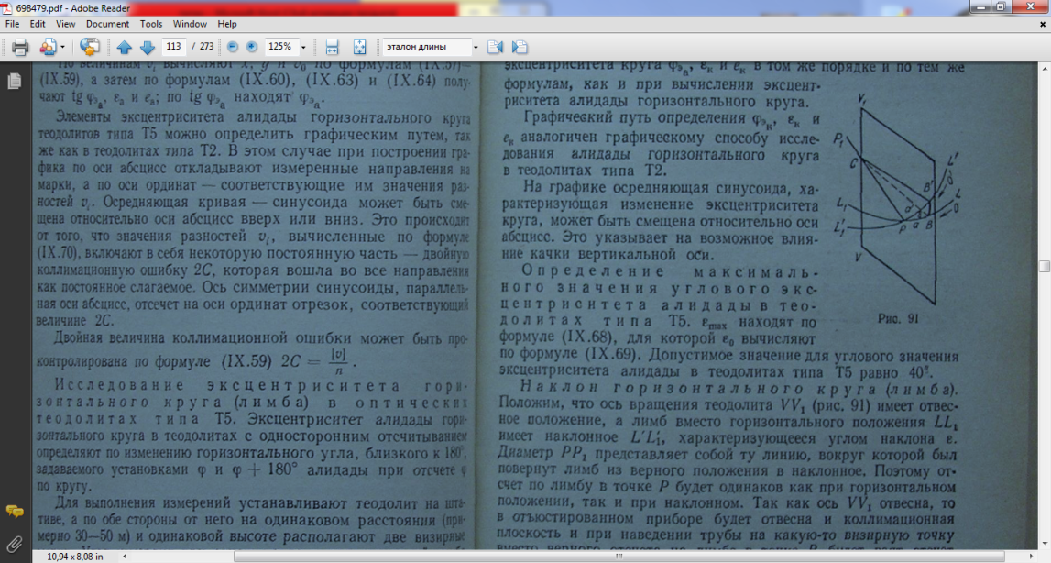This screenshot has height=563, width=1051.
Task: Click page size label '10,94 x 8,08 in'
Action: tap(74, 557)
